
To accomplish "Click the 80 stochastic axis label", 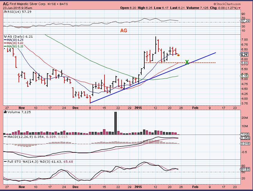I will (x=243, y=166).
